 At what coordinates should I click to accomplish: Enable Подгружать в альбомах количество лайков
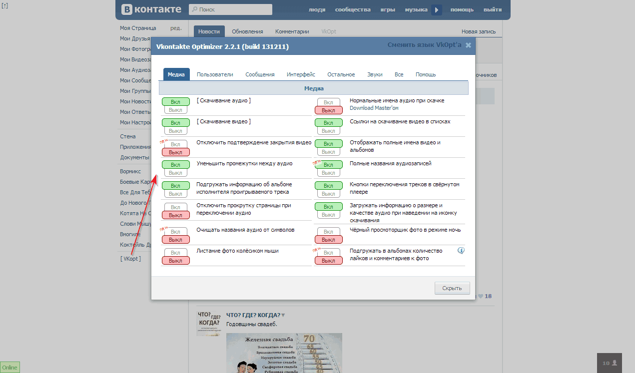coord(328,253)
